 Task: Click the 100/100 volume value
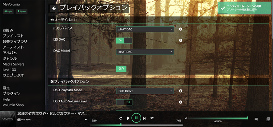(217, 122)
